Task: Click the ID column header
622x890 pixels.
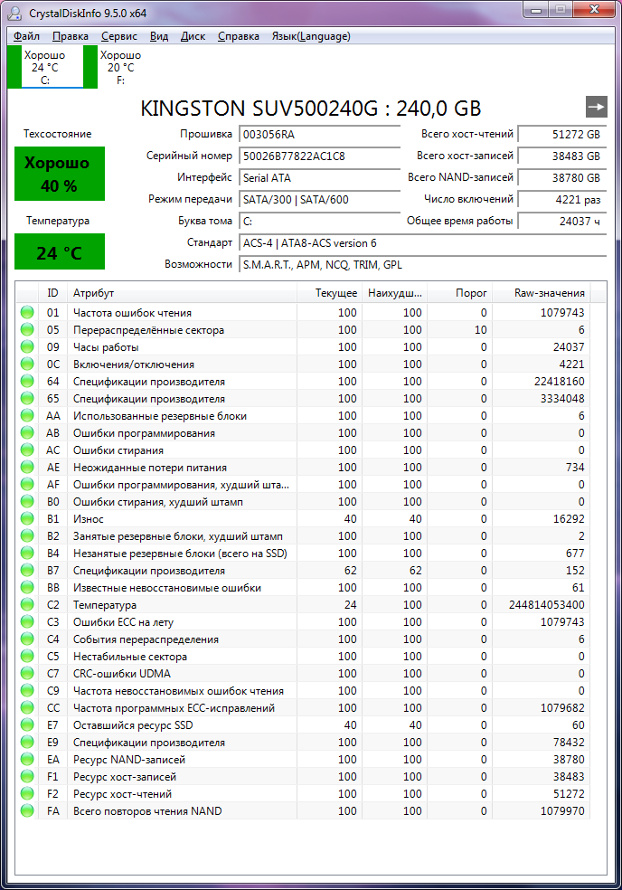Action: pos(52,293)
